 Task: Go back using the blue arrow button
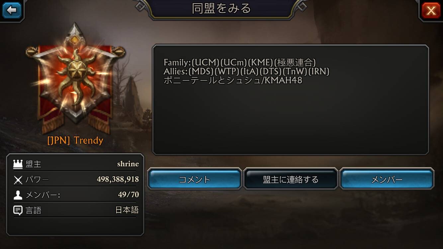coord(12,10)
